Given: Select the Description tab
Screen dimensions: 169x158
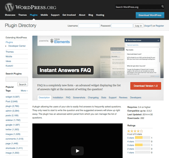Looking at the screenshot, I should [44, 98].
